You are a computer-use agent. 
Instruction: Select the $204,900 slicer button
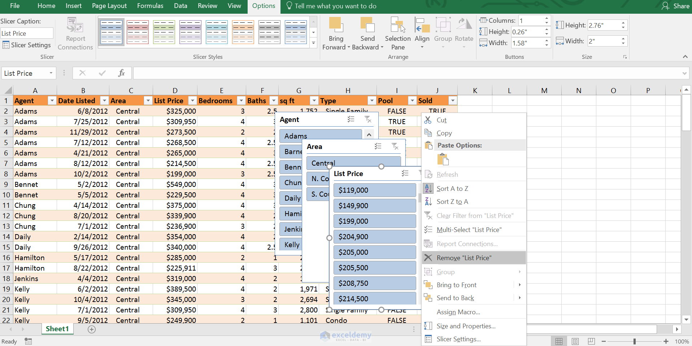(x=375, y=237)
